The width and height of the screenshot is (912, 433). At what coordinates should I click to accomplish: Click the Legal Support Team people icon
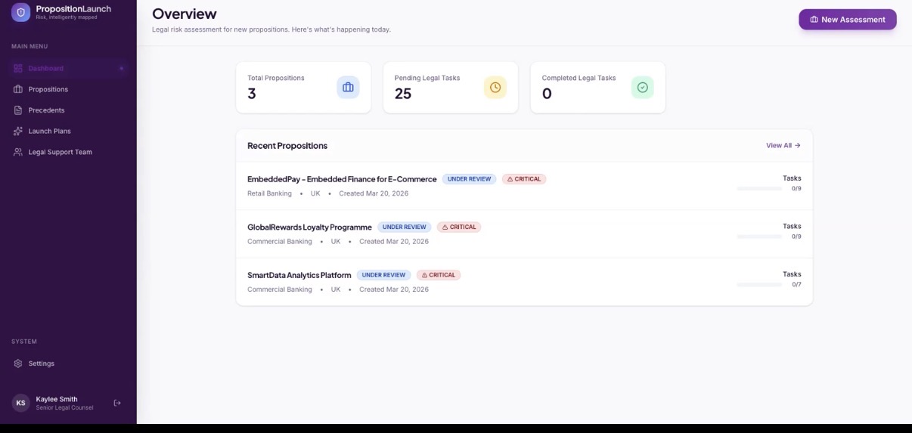pos(18,152)
